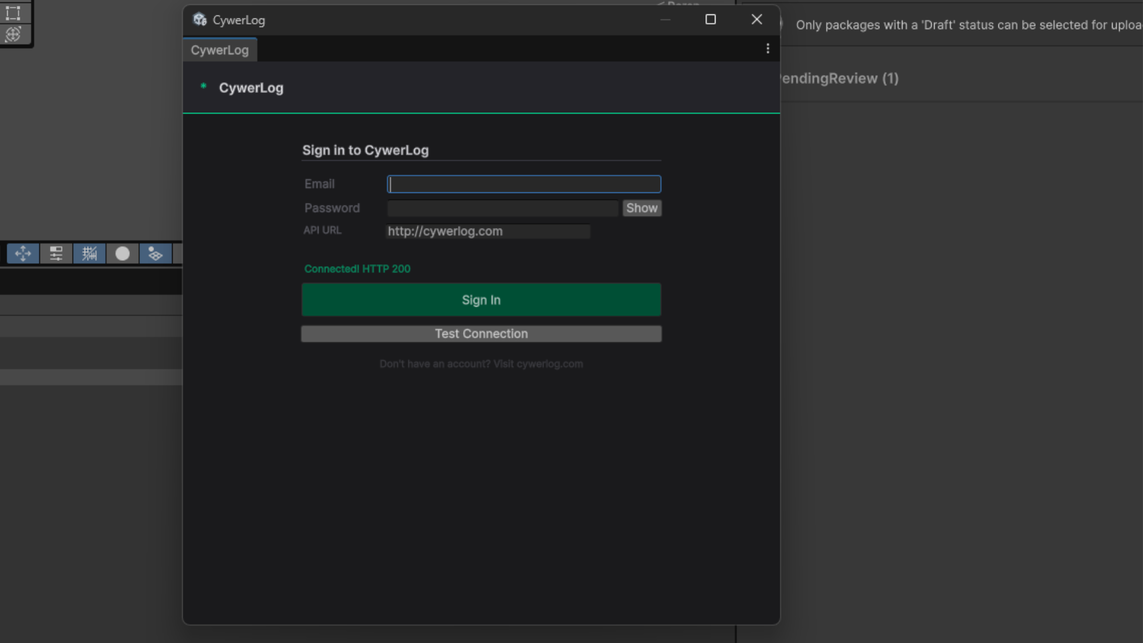
Task: Toggle the hatched grid toolbar button
Action: [89, 254]
